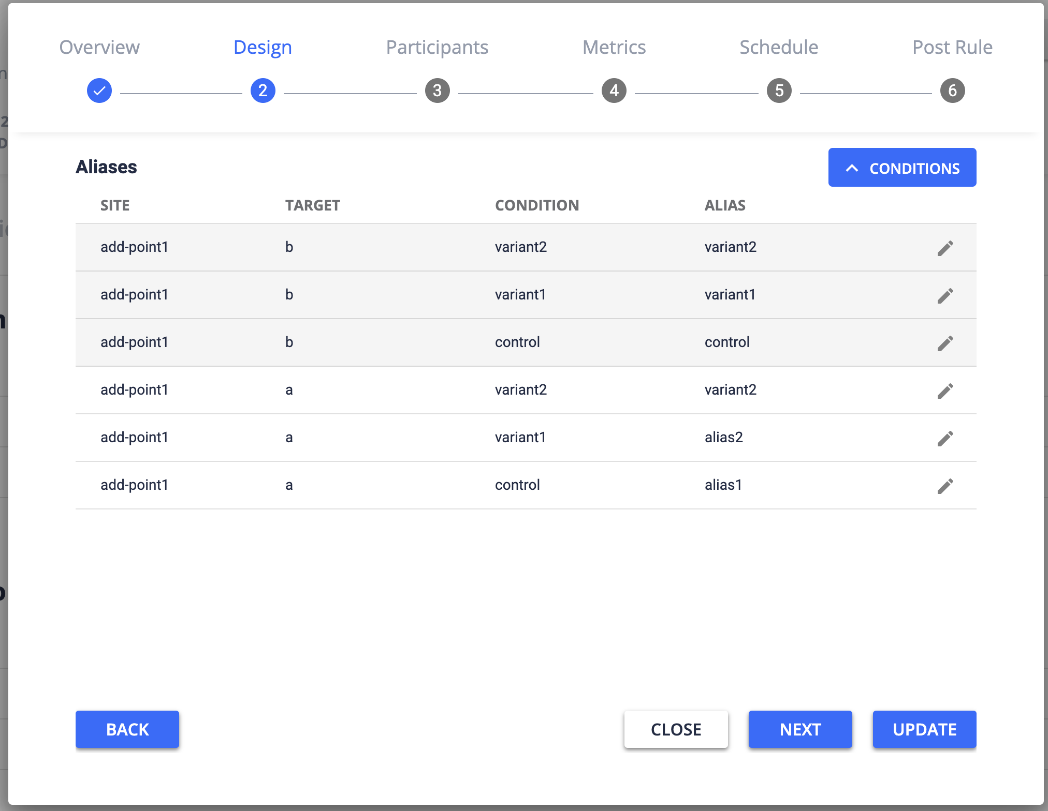This screenshot has width=1048, height=811.
Task: Proceed with the NEXT button
Action: (x=800, y=729)
